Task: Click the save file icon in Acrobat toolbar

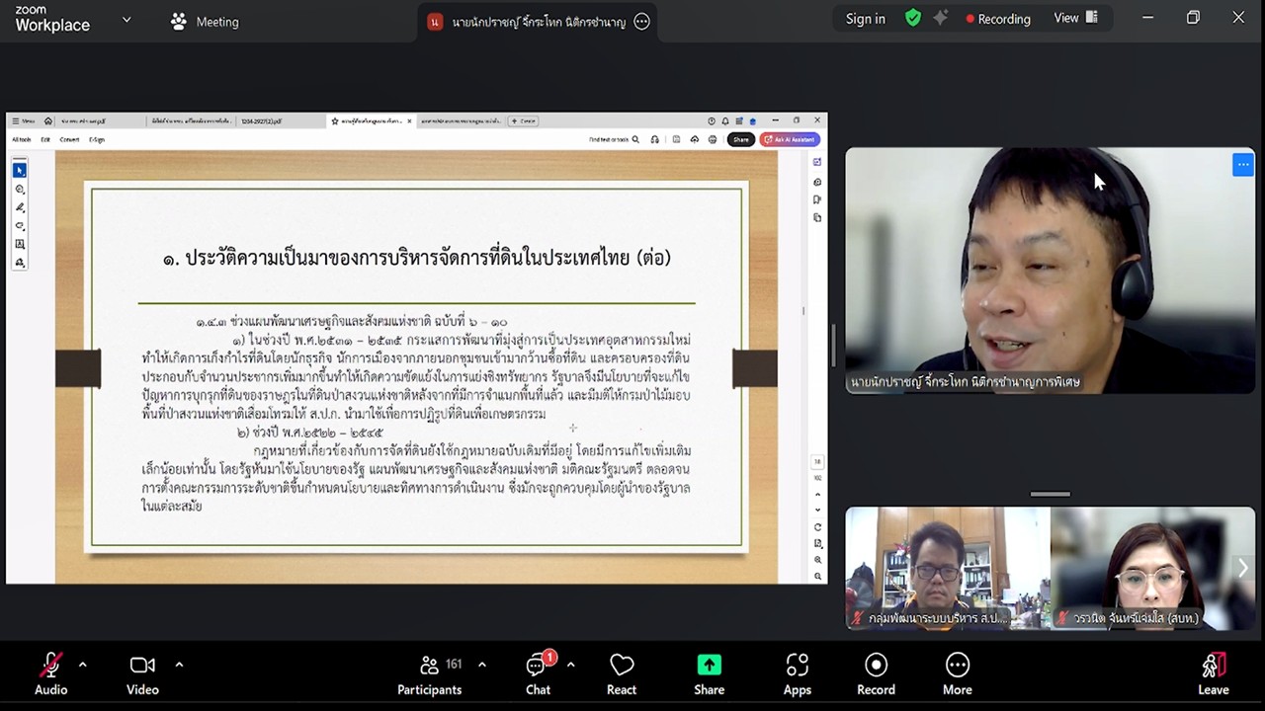Action: click(x=677, y=139)
